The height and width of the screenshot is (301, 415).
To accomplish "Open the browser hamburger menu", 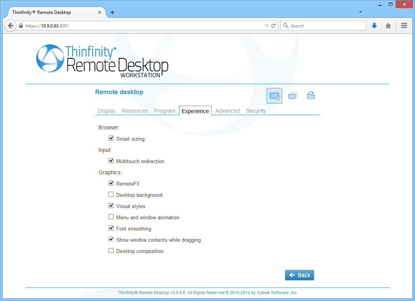I will (404, 26).
